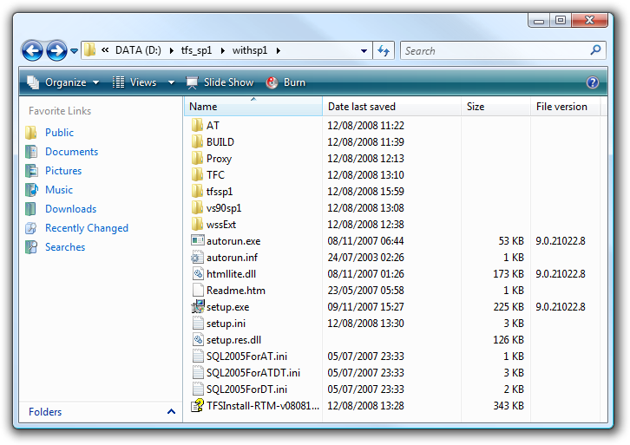Select DATA (D:) in the breadcrumb
Viewport: 630px width, 445px height.
pyautogui.click(x=138, y=50)
